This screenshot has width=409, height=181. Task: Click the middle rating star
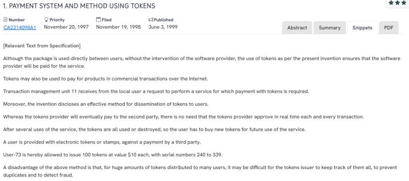(x=397, y=2)
